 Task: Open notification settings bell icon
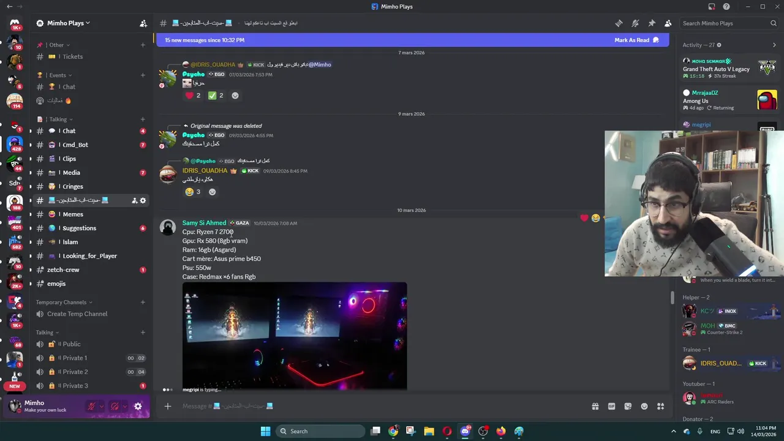click(635, 23)
